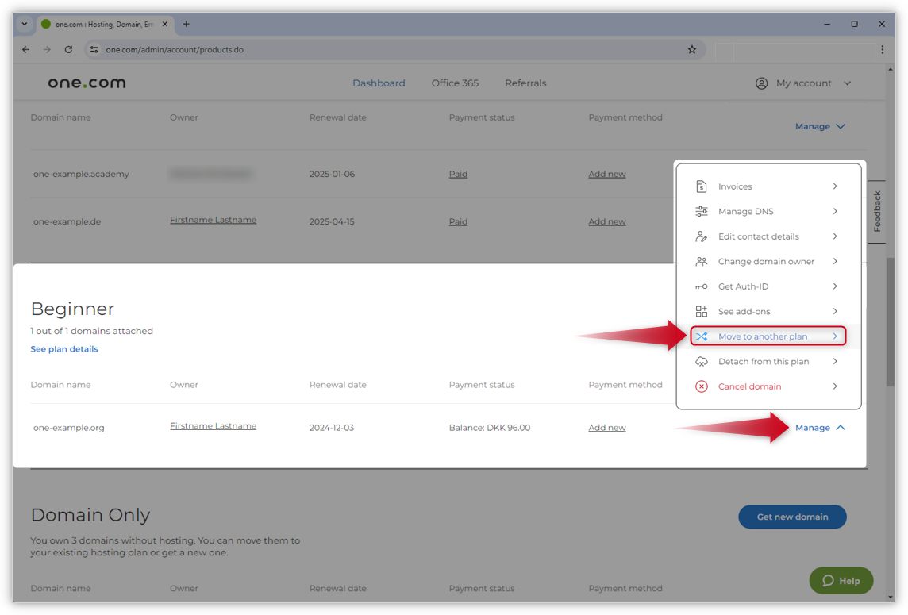
Task: Click the See add-ons grid icon
Action: (701, 312)
